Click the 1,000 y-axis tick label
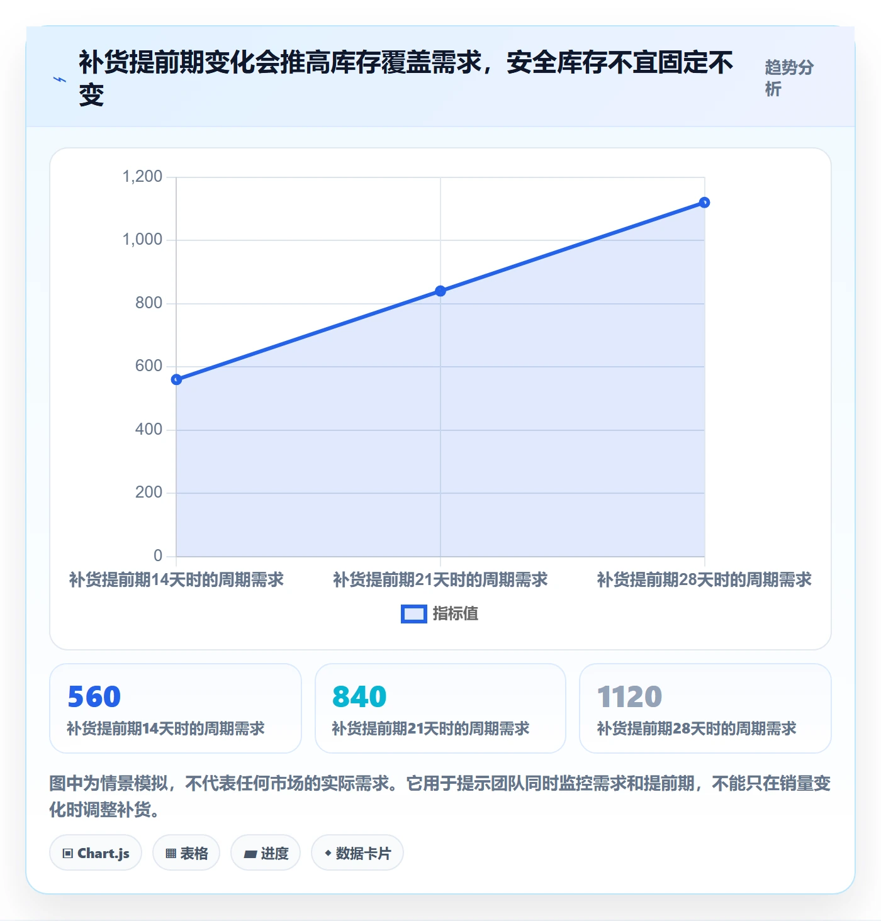 pos(142,239)
